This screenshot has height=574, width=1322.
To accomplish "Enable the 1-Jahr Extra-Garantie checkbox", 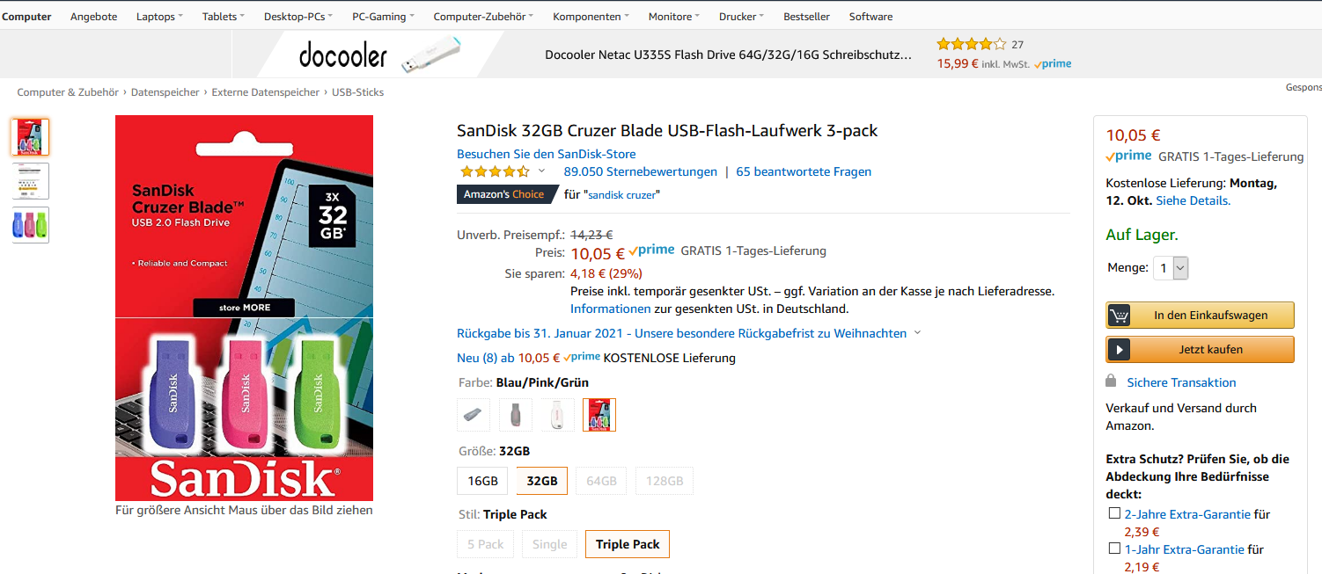I will coord(1114,549).
